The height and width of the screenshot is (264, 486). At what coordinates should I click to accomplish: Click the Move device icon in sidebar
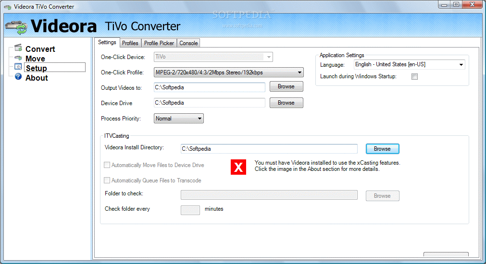18,58
